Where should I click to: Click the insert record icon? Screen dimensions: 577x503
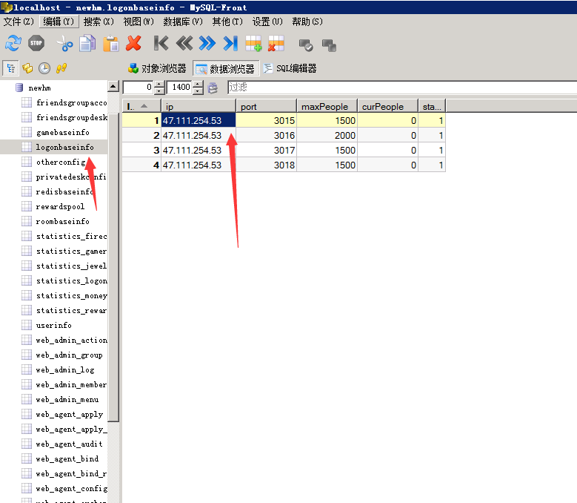point(253,44)
